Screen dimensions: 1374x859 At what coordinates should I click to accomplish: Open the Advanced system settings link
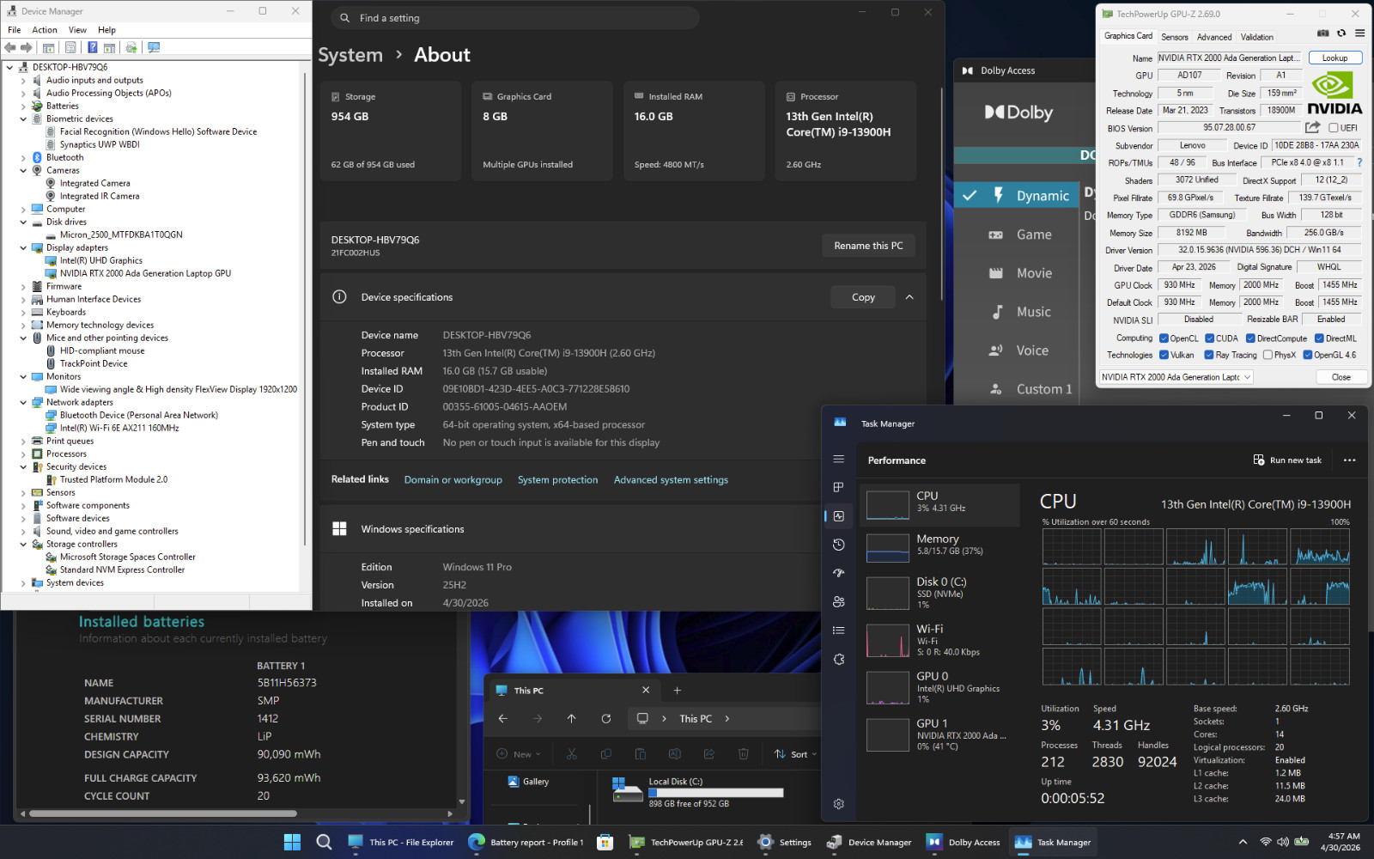pos(671,480)
